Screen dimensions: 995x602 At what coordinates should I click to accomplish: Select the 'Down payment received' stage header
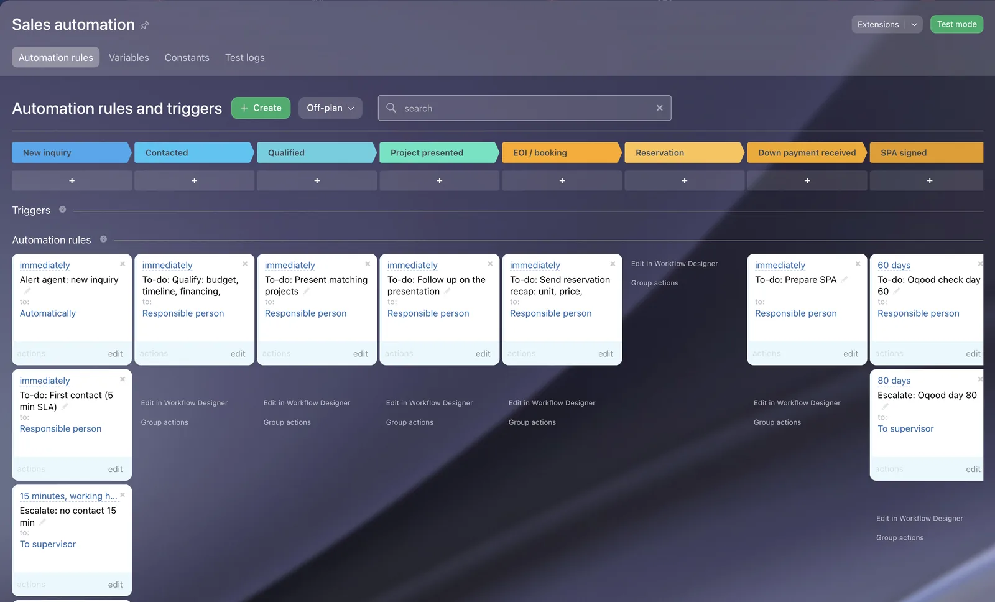click(x=807, y=152)
